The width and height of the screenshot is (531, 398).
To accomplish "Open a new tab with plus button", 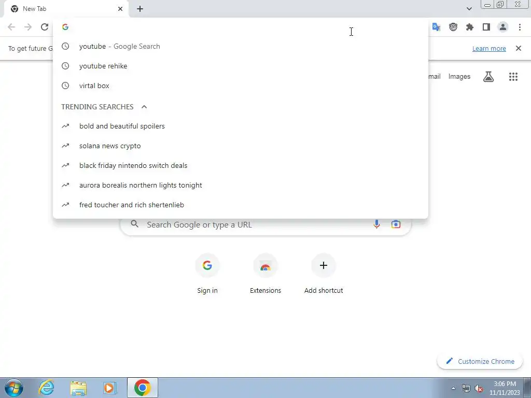I will point(140,9).
